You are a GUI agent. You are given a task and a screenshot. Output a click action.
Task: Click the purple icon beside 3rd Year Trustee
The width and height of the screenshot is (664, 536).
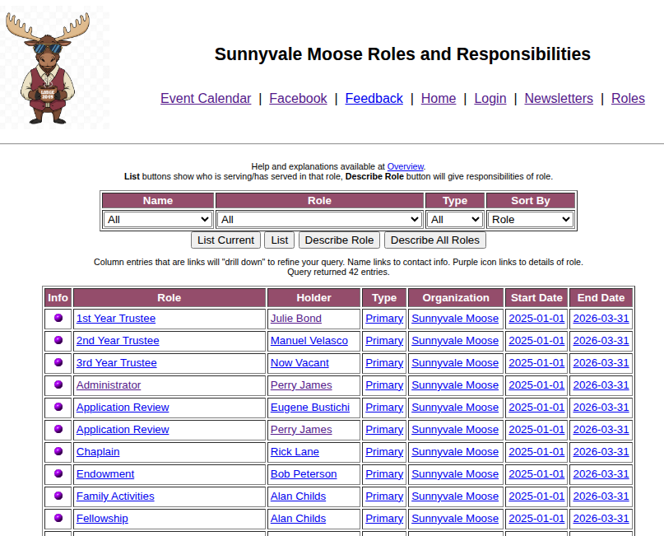pos(58,362)
